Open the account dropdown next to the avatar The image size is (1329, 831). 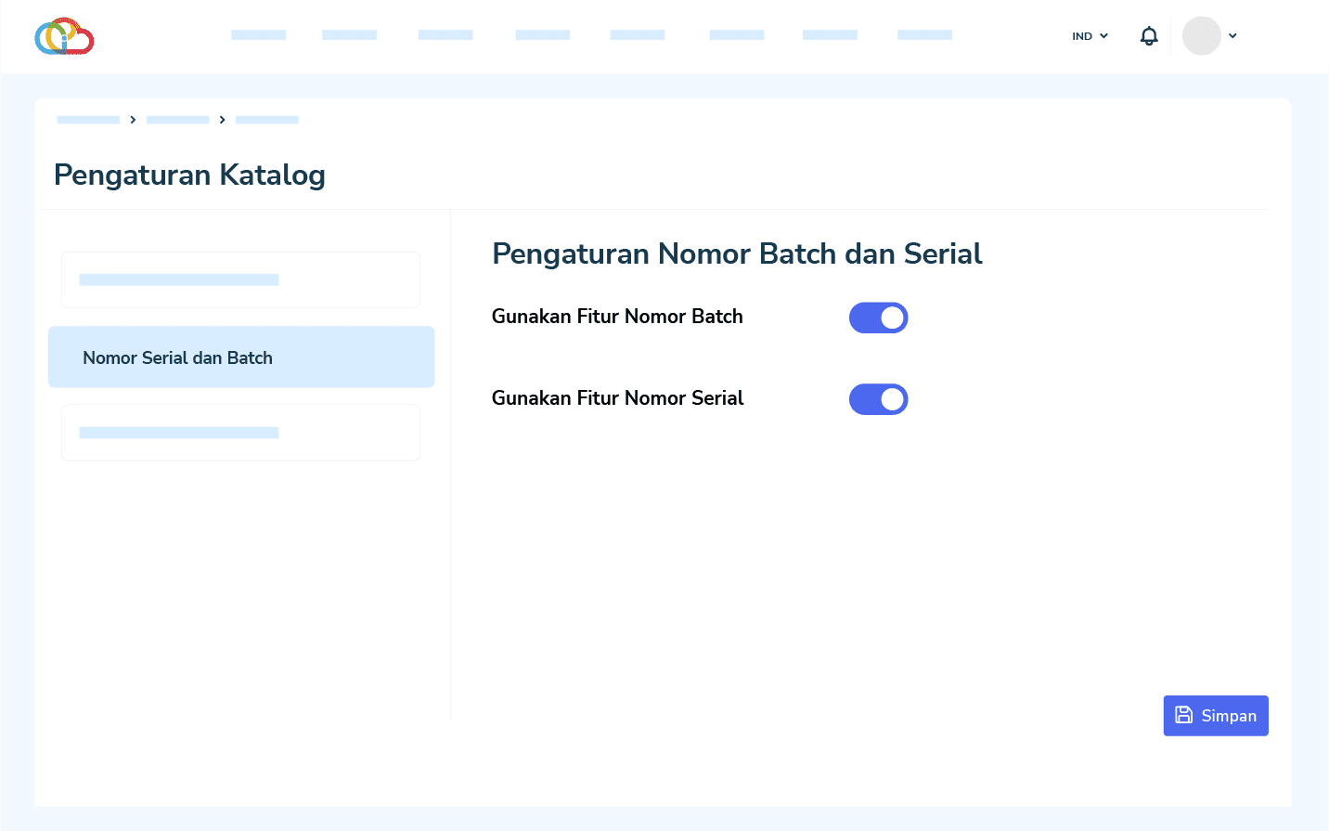(x=1232, y=35)
